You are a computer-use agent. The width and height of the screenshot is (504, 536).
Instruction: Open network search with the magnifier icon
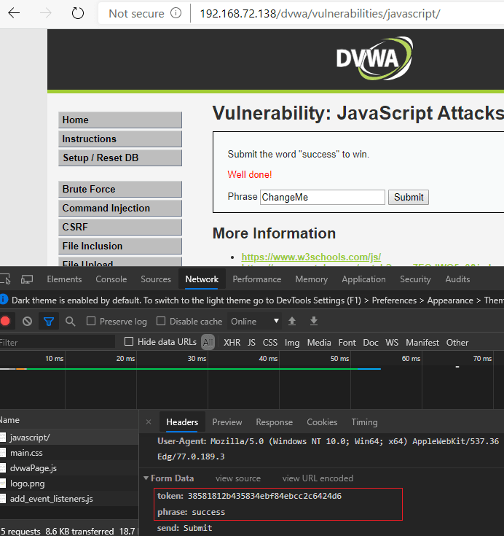(x=71, y=322)
